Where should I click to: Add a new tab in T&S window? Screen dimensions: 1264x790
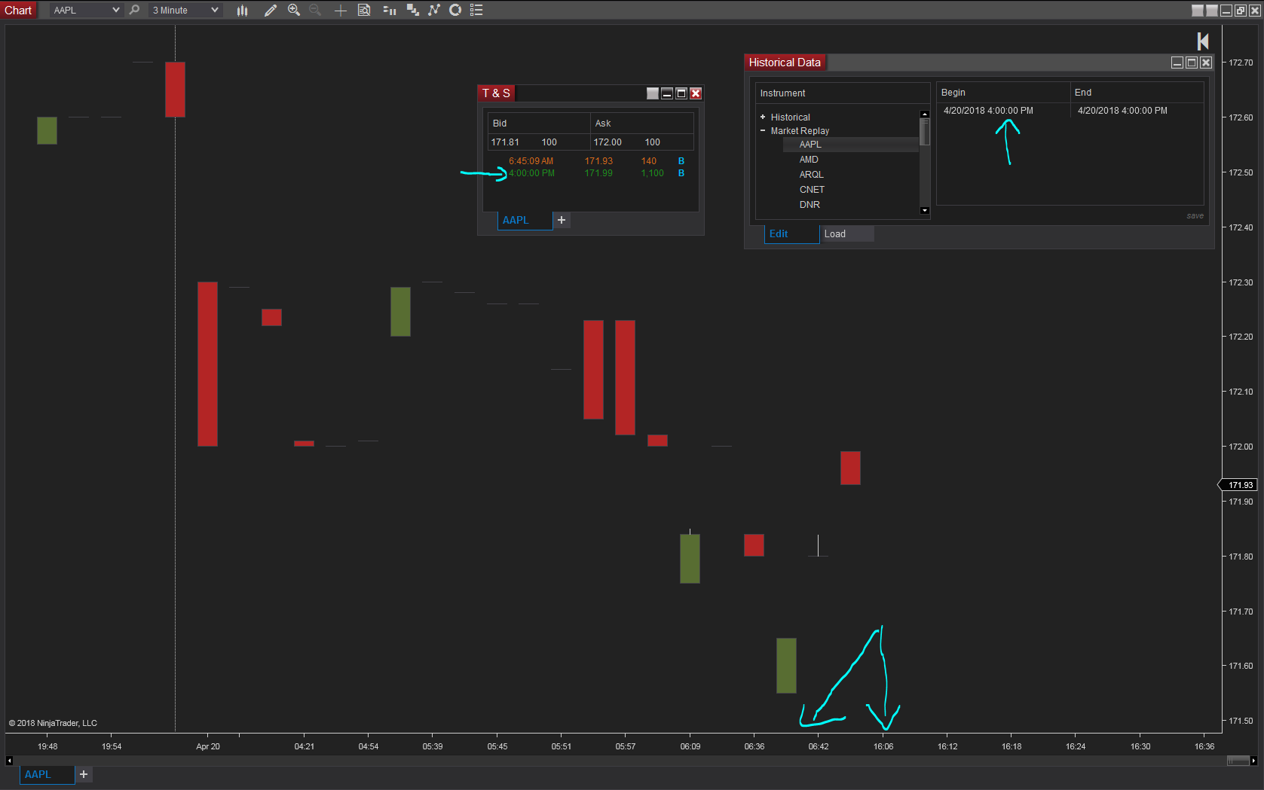[x=562, y=220]
